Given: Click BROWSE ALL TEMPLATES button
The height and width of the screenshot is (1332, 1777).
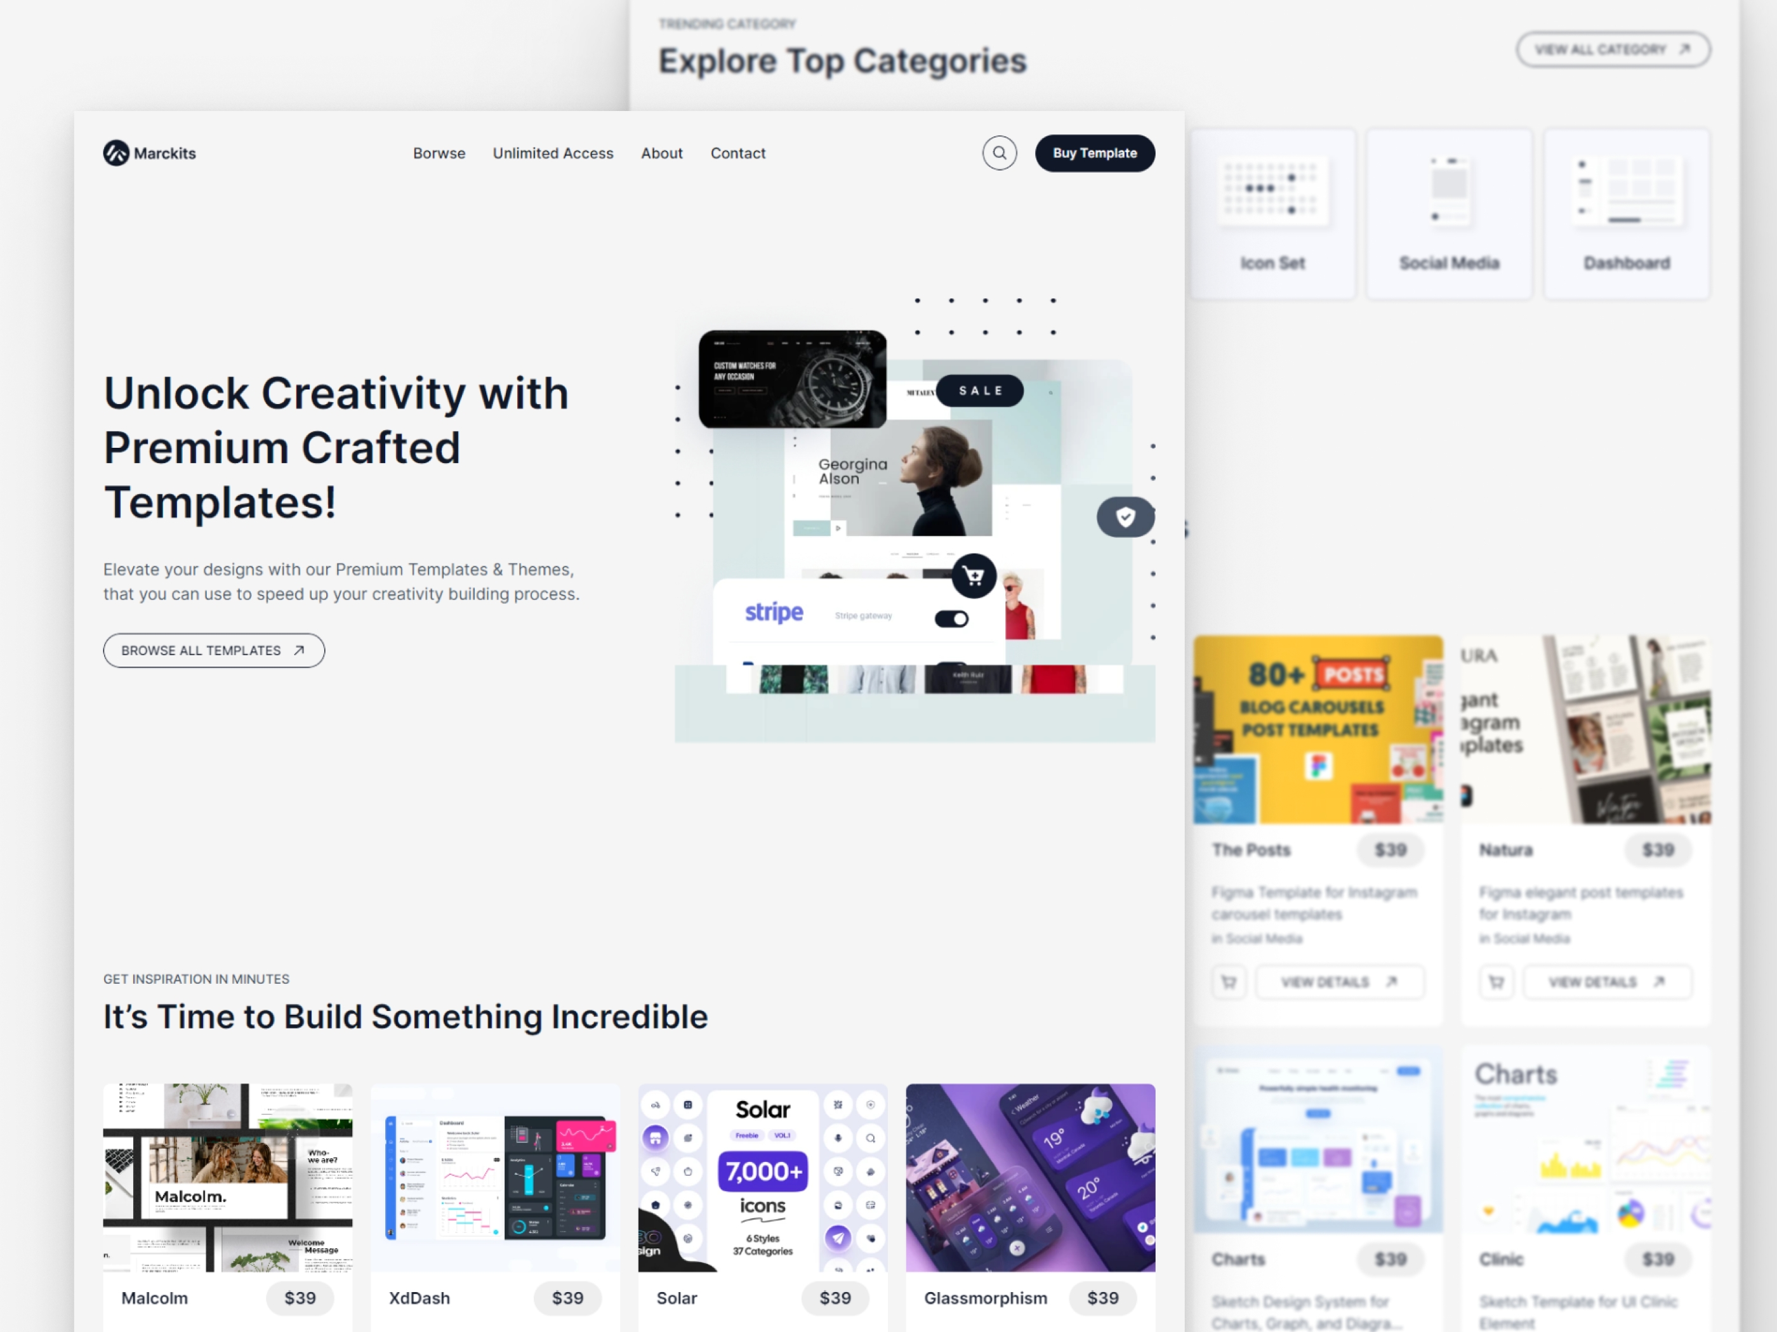Looking at the screenshot, I should click(214, 650).
